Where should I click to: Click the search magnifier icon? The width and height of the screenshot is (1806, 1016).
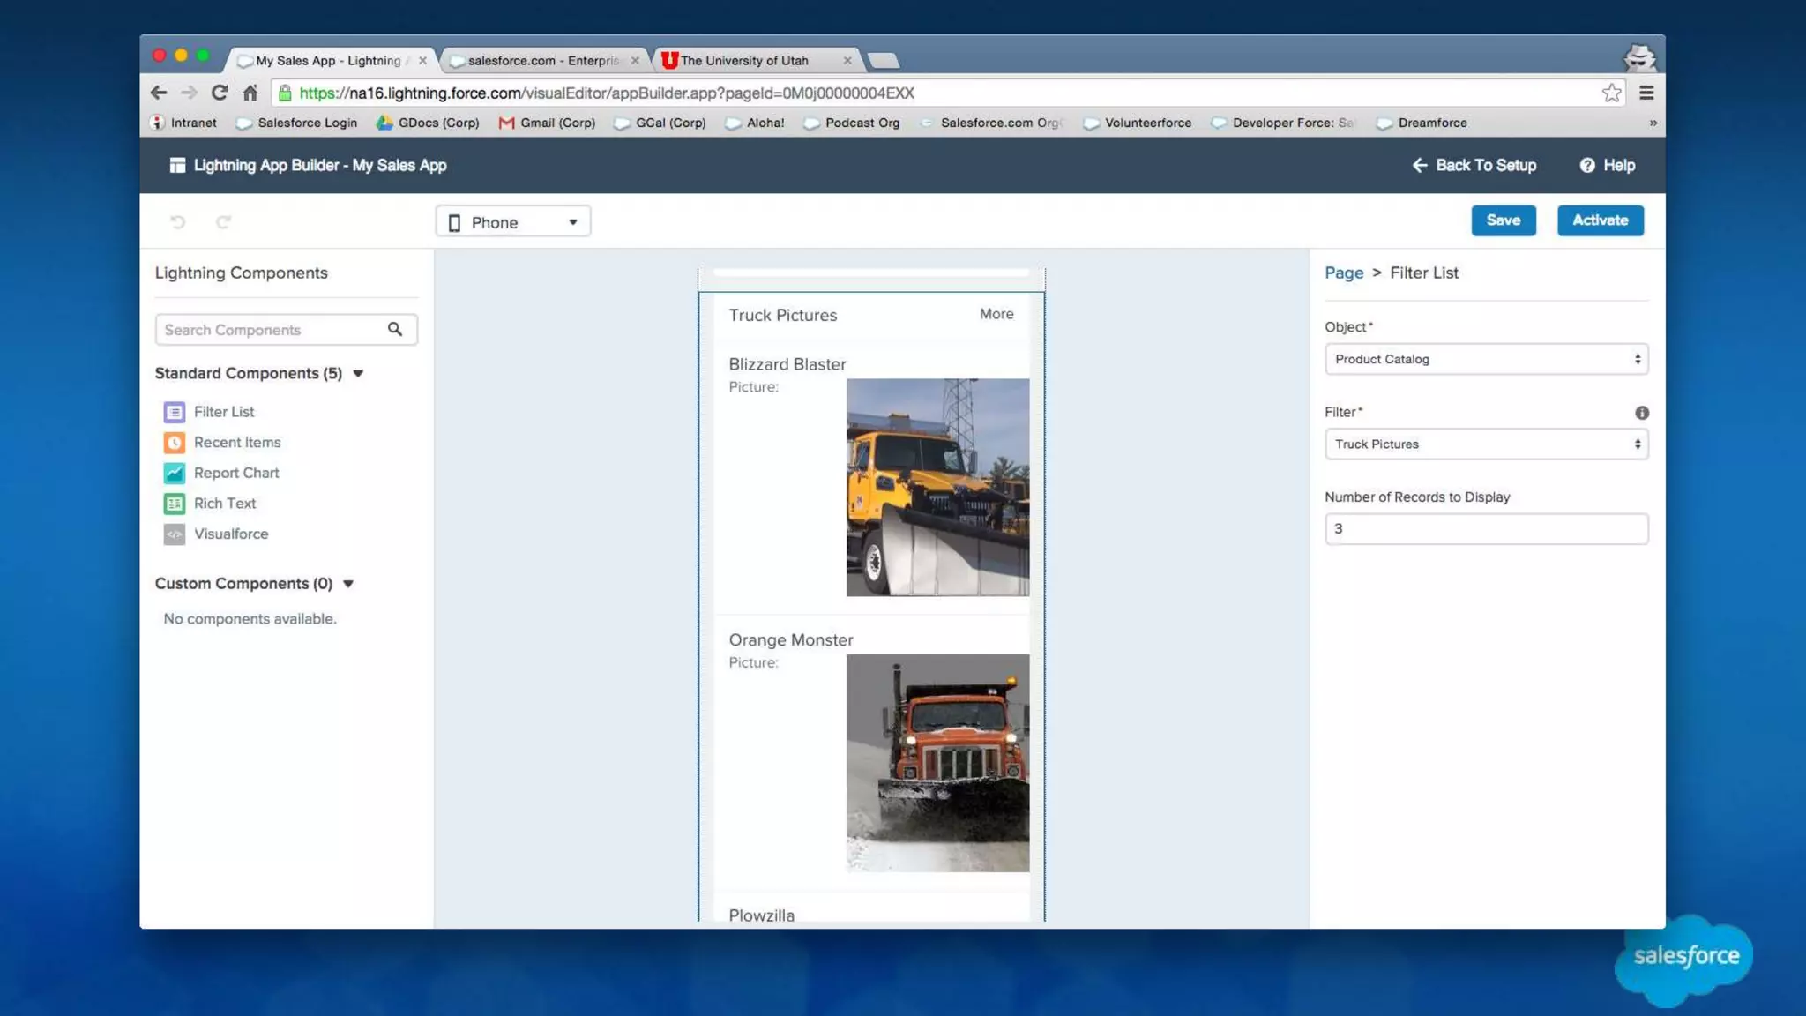[395, 330]
